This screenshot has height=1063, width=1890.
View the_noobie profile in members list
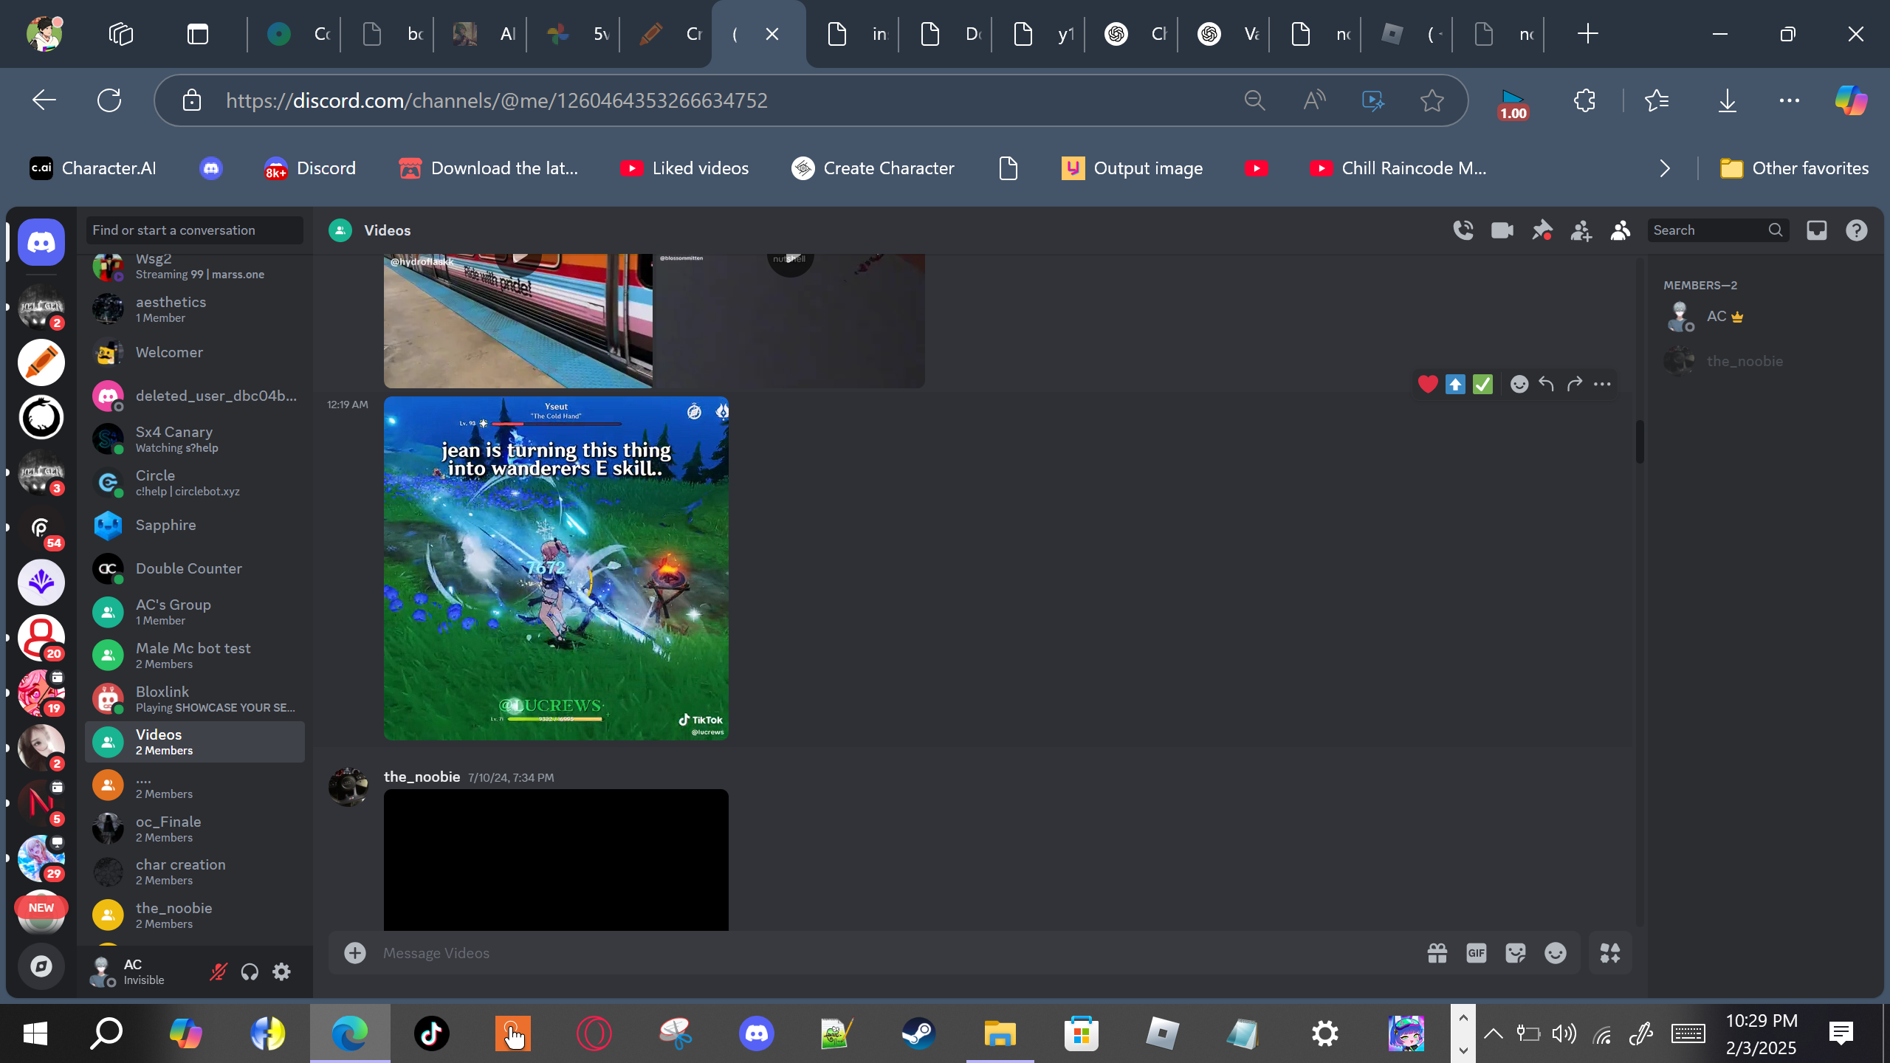coord(1764,361)
